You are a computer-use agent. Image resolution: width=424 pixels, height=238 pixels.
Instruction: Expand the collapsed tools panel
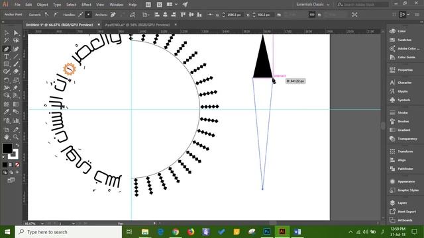(3, 22)
